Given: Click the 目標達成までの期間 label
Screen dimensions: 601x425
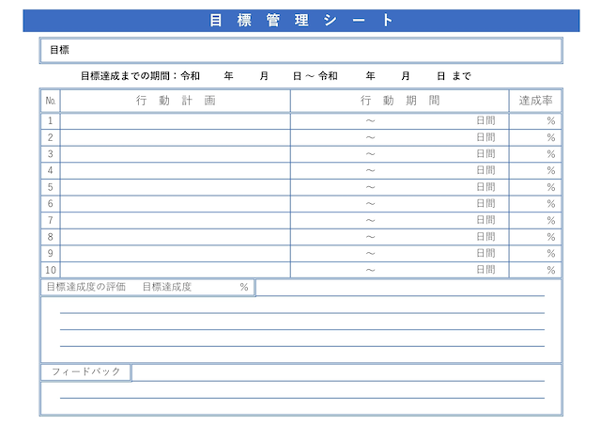Looking at the screenshot, I should (125, 76).
